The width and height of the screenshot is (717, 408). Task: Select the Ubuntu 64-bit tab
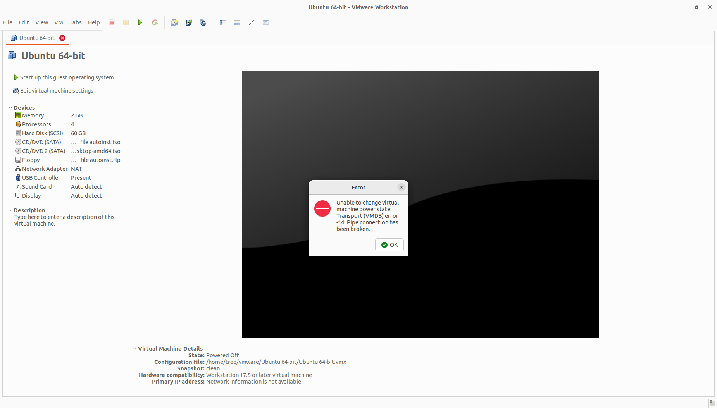[x=37, y=38]
